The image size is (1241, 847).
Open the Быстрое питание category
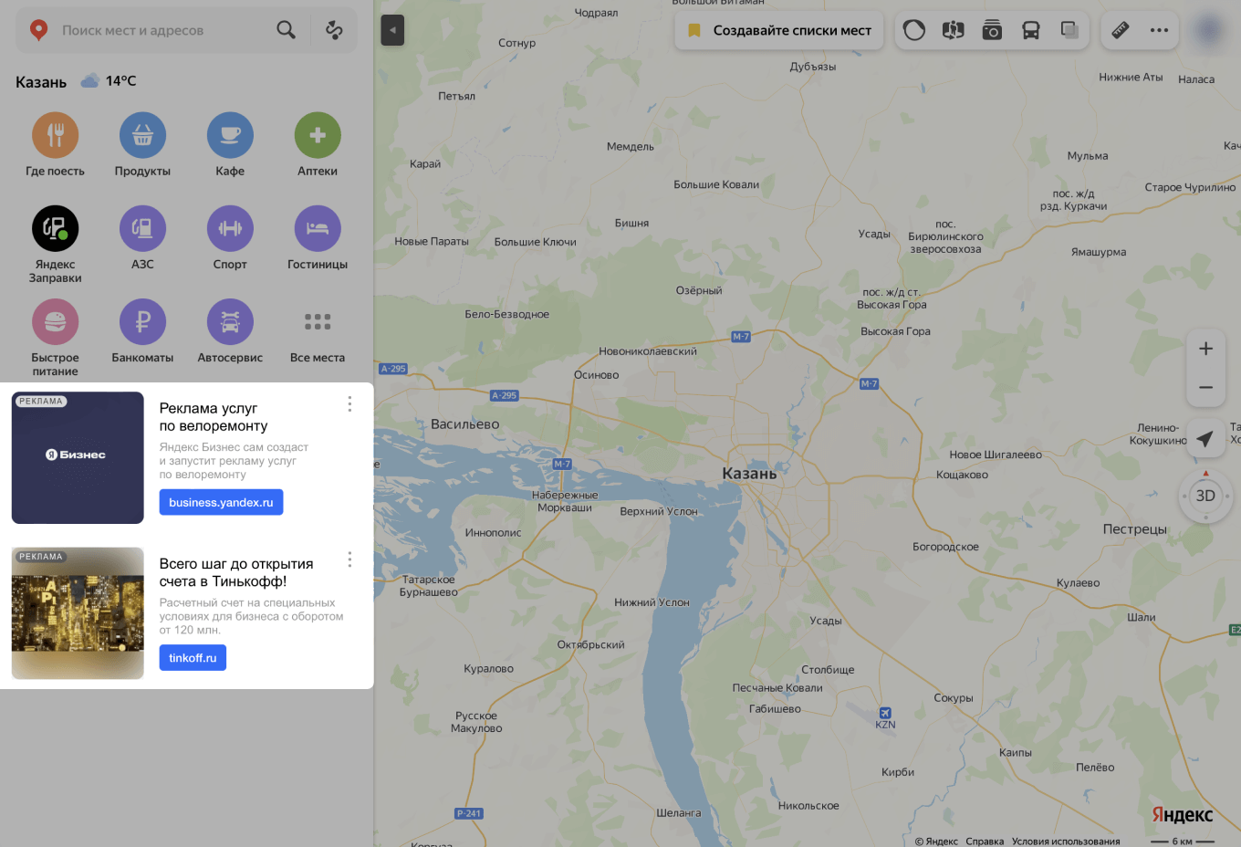point(56,322)
